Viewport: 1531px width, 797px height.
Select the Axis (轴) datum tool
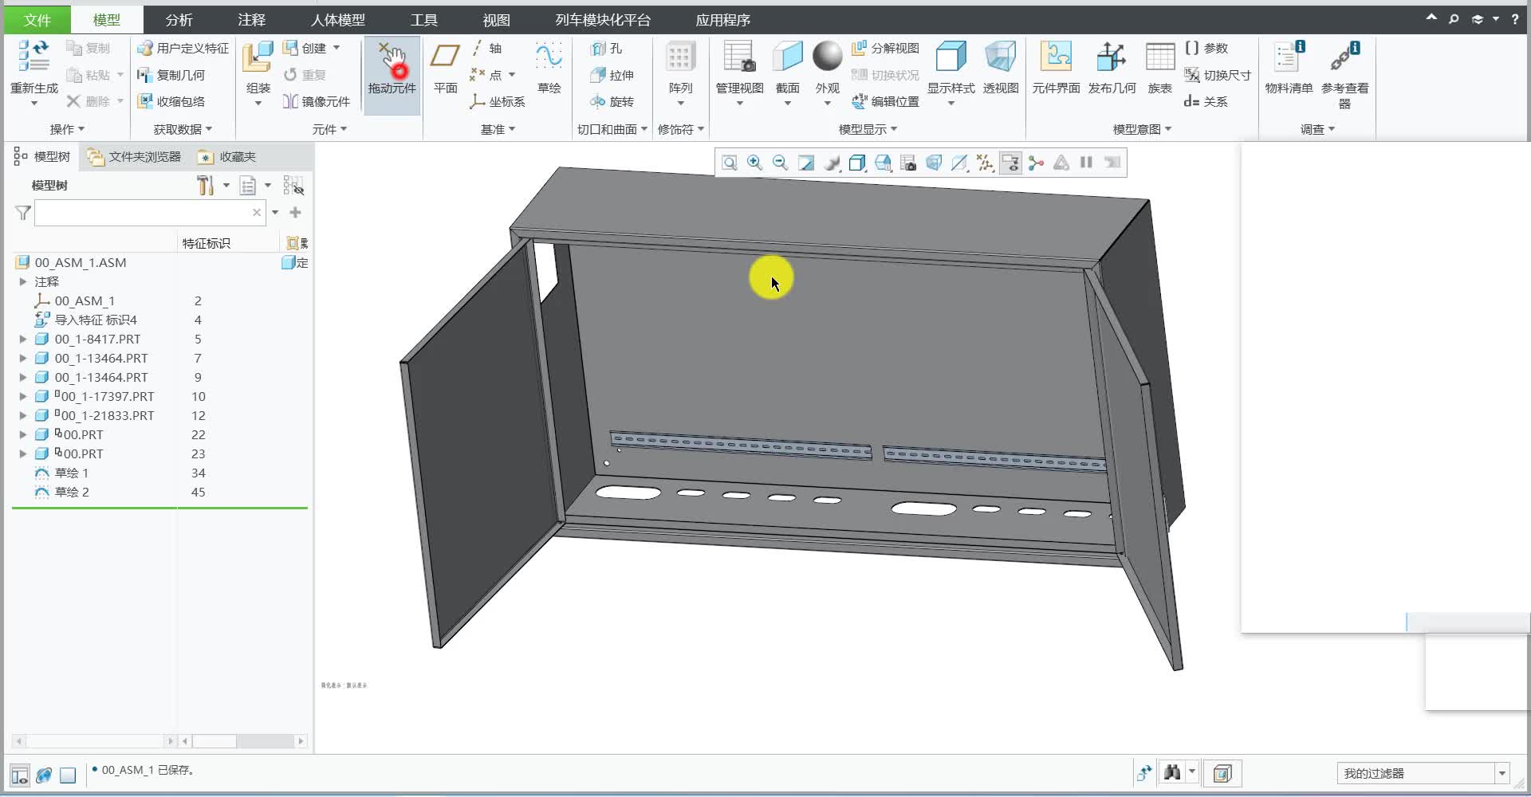tap(486, 49)
